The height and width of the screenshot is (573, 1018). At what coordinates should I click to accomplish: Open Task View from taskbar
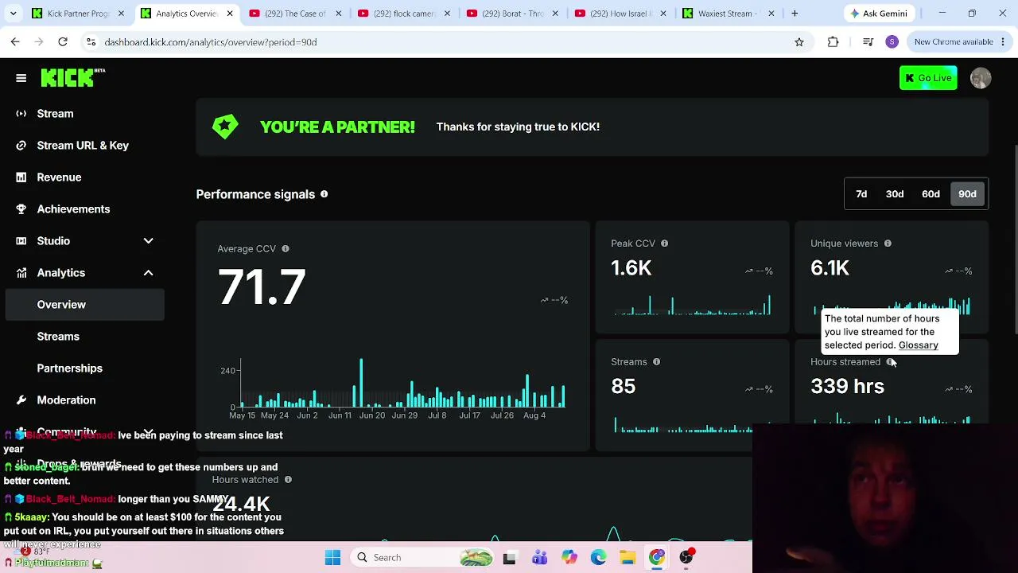pyautogui.click(x=510, y=558)
